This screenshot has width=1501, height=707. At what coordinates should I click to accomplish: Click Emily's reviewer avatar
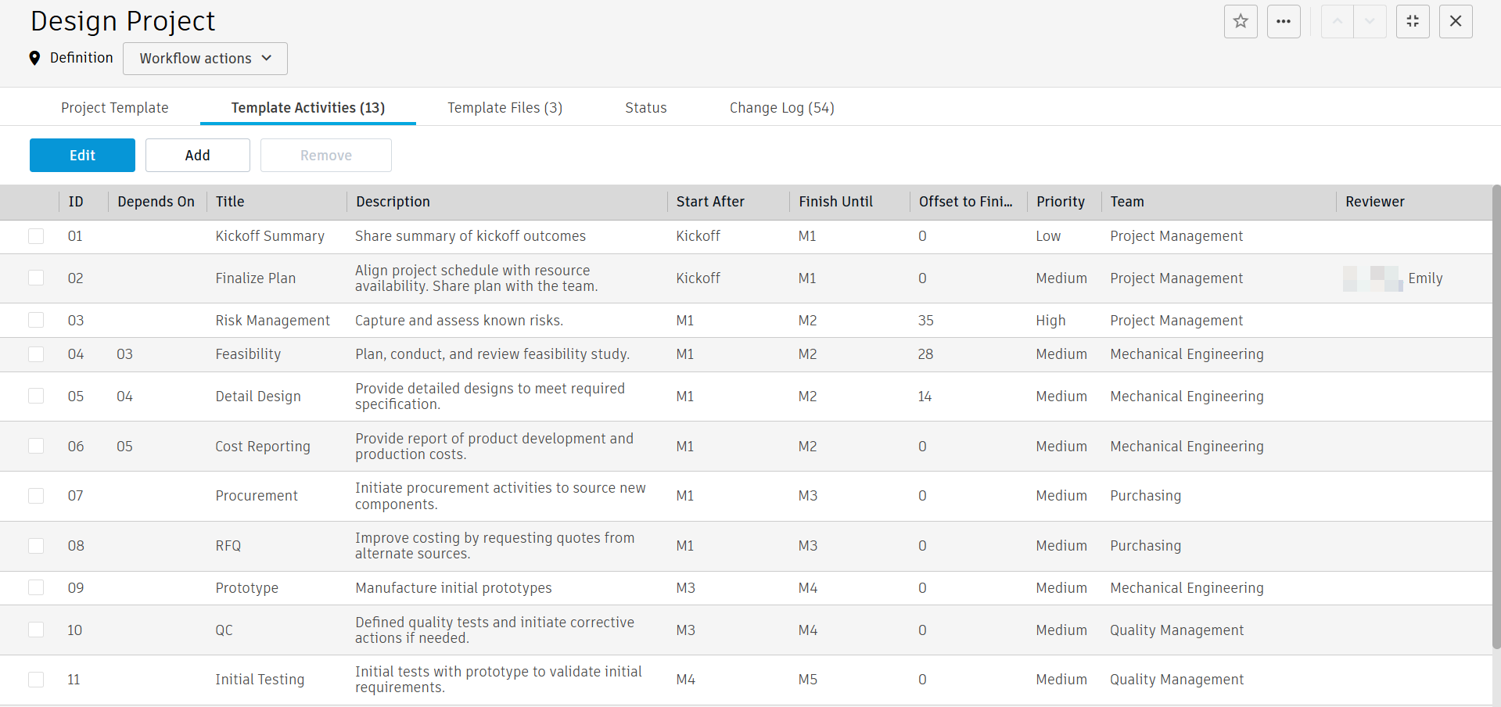pyautogui.click(x=1373, y=278)
